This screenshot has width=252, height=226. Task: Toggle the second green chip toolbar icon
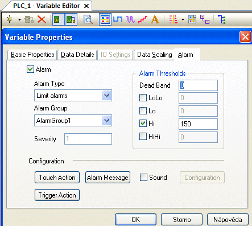tap(71, 19)
